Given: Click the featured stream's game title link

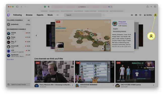Looking at the screenshot, I should [x=123, y=24].
